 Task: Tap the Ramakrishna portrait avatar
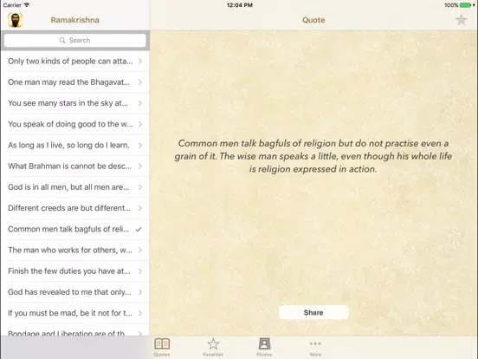pos(16,20)
